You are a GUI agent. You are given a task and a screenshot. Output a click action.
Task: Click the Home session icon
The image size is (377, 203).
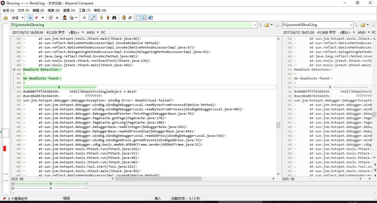click(5, 18)
